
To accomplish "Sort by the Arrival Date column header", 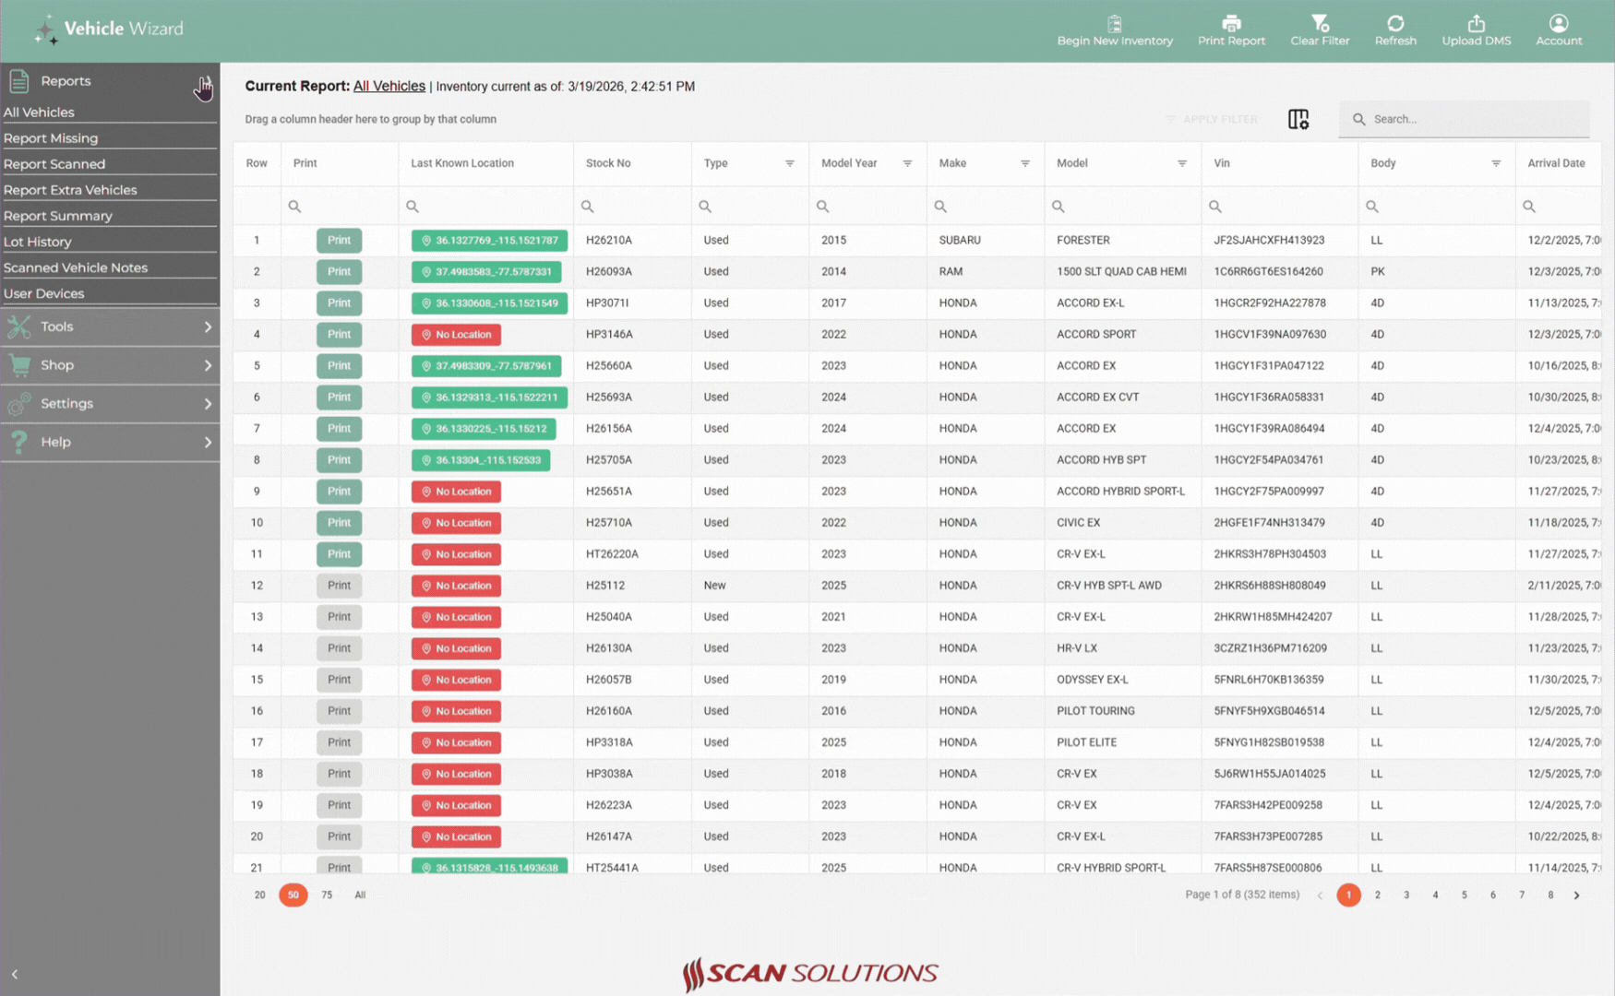I will [x=1556, y=163].
